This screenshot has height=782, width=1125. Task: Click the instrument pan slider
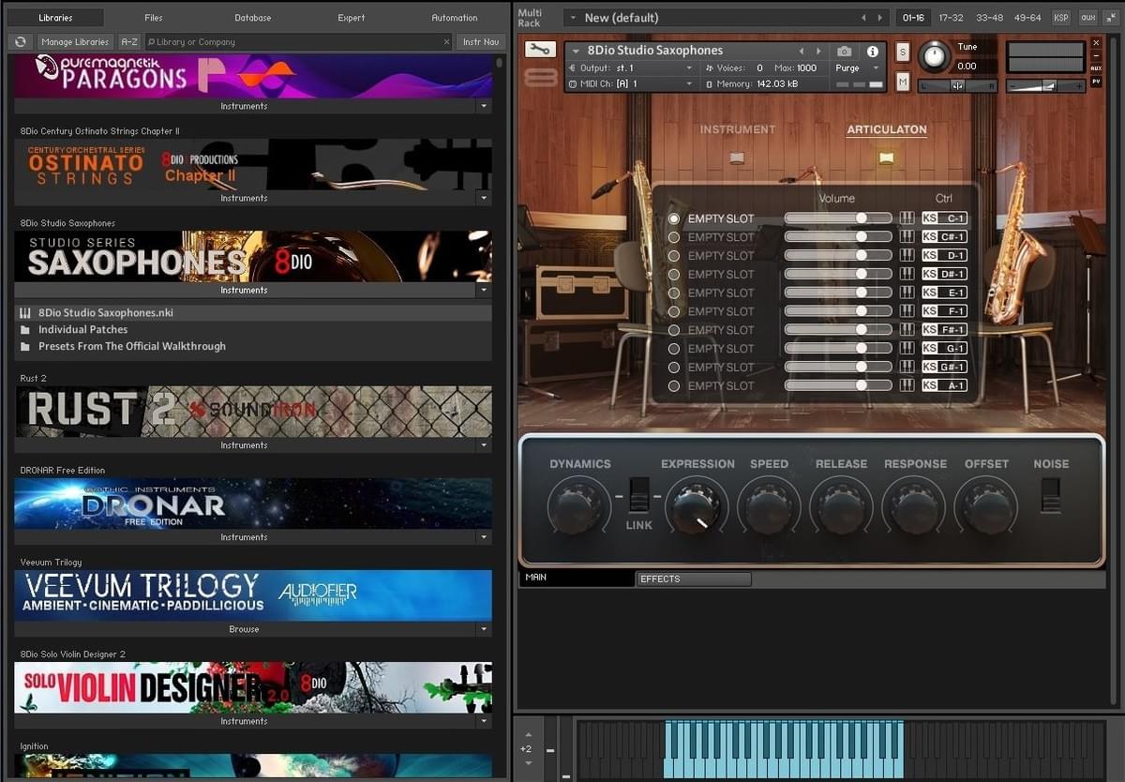click(957, 85)
